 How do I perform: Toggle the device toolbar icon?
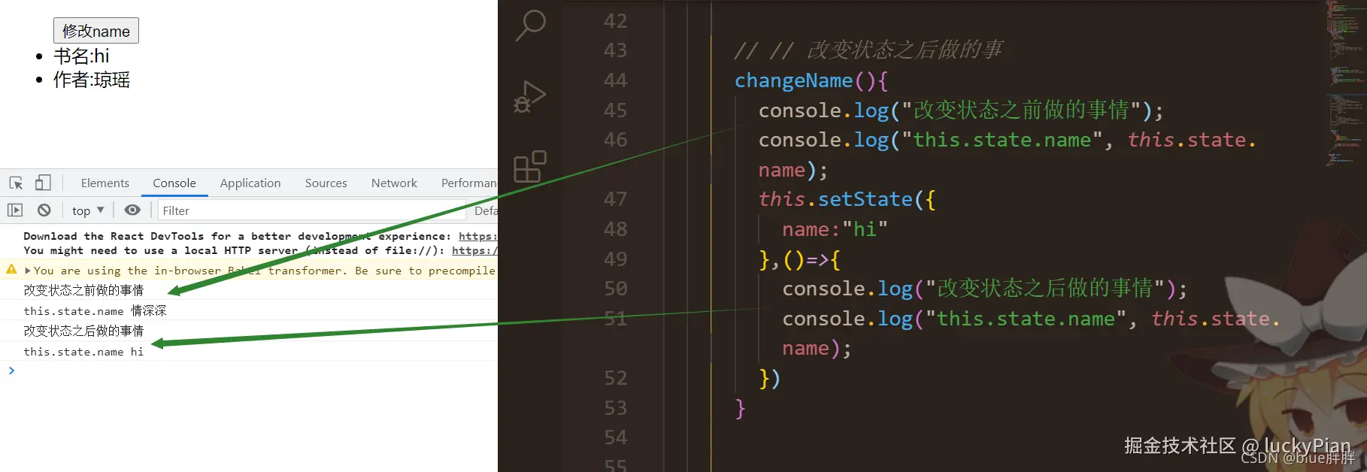(43, 183)
